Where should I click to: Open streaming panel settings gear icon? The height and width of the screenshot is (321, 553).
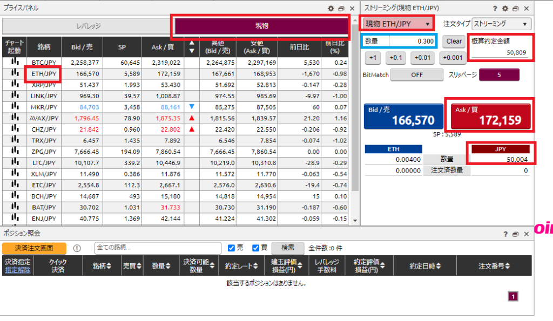click(x=505, y=9)
